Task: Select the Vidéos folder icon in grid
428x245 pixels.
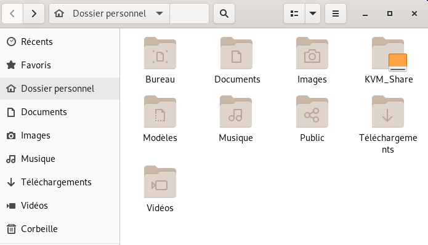Action: (x=160, y=182)
